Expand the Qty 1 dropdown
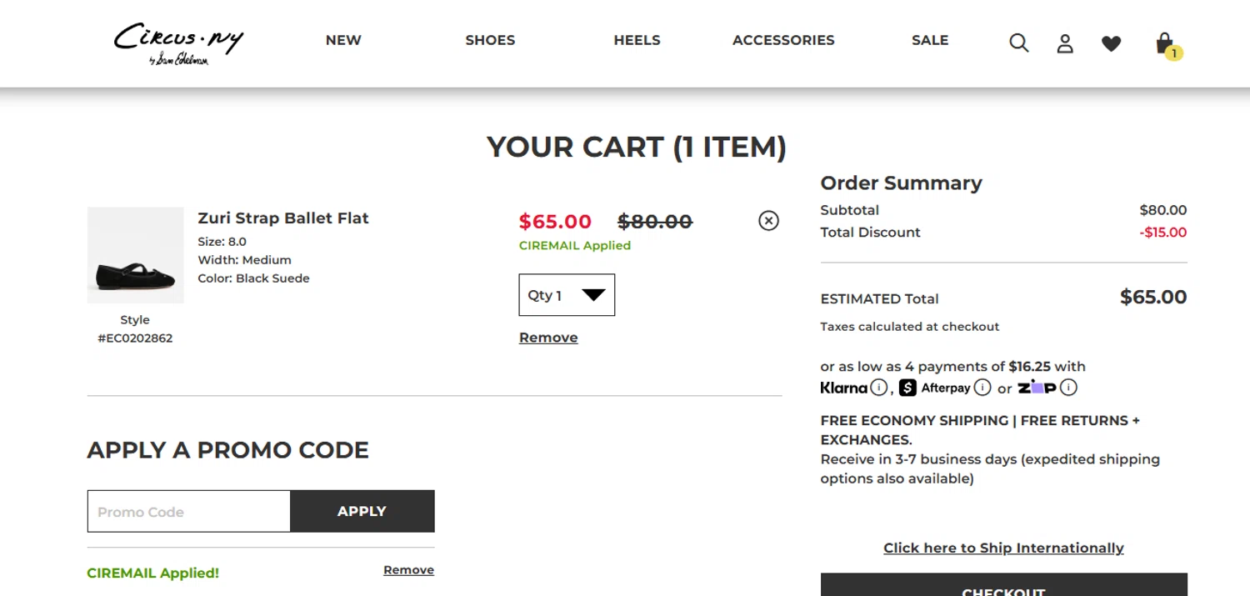This screenshot has width=1250, height=596. (x=567, y=295)
